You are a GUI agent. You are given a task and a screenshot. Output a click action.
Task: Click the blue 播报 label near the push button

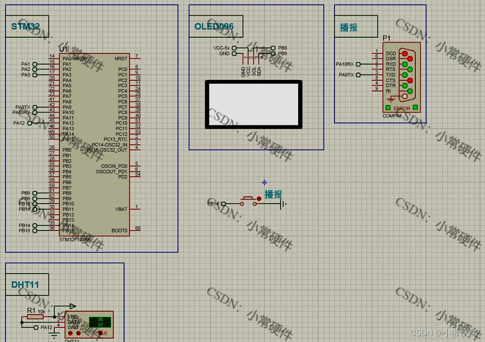(274, 194)
